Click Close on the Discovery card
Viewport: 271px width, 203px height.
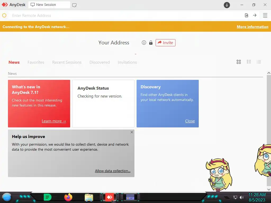pyautogui.click(x=190, y=121)
